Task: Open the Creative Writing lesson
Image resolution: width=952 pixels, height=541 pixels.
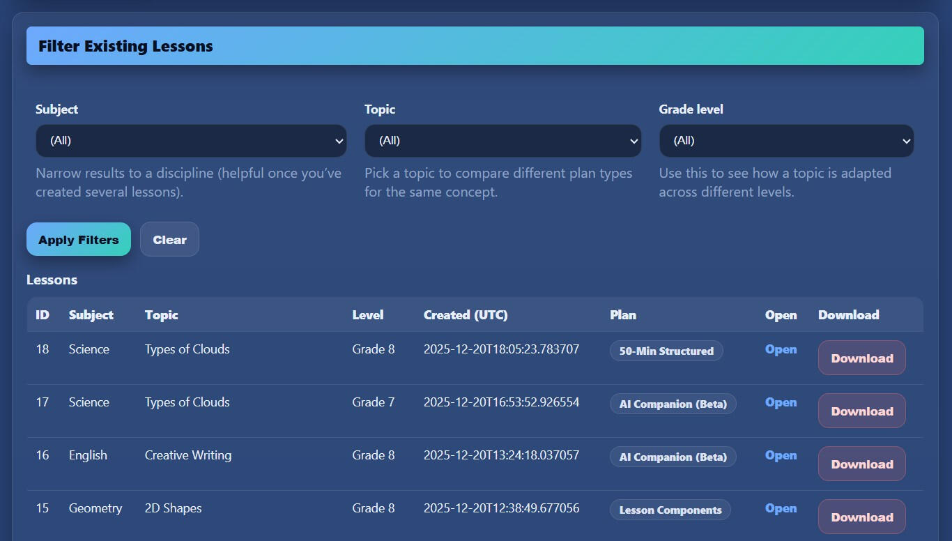Action: 781,455
